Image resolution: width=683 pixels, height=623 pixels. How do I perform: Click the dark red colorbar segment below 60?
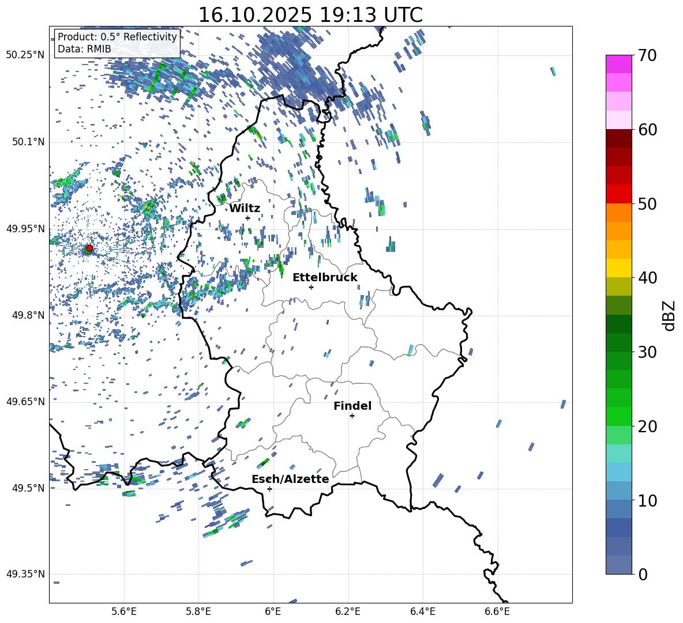point(618,138)
